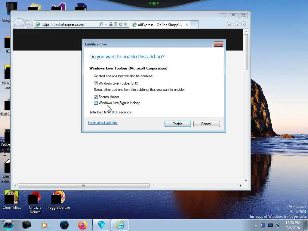This screenshot has width=308, height=231.
Task: Select the AliExpress - Online Shopping tab
Action: coord(160,25)
